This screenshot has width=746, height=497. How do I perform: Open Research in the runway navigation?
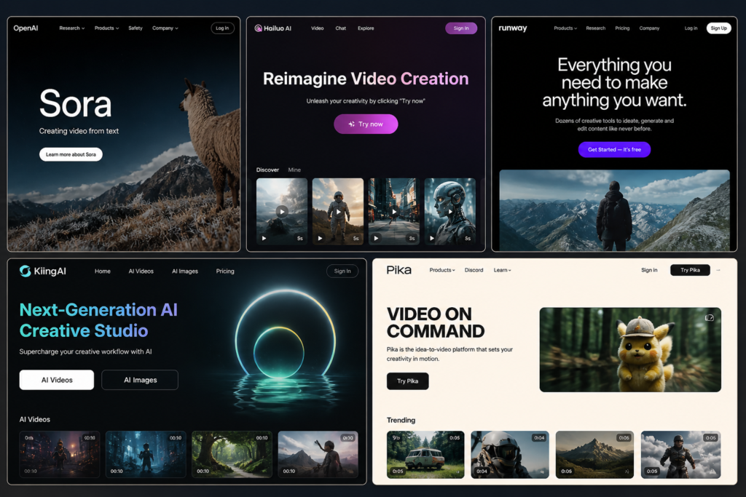point(596,28)
